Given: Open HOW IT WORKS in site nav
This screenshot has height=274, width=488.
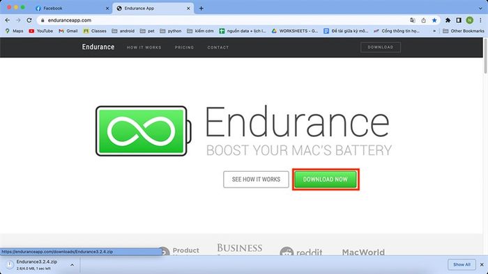Looking at the screenshot, I should tap(144, 47).
